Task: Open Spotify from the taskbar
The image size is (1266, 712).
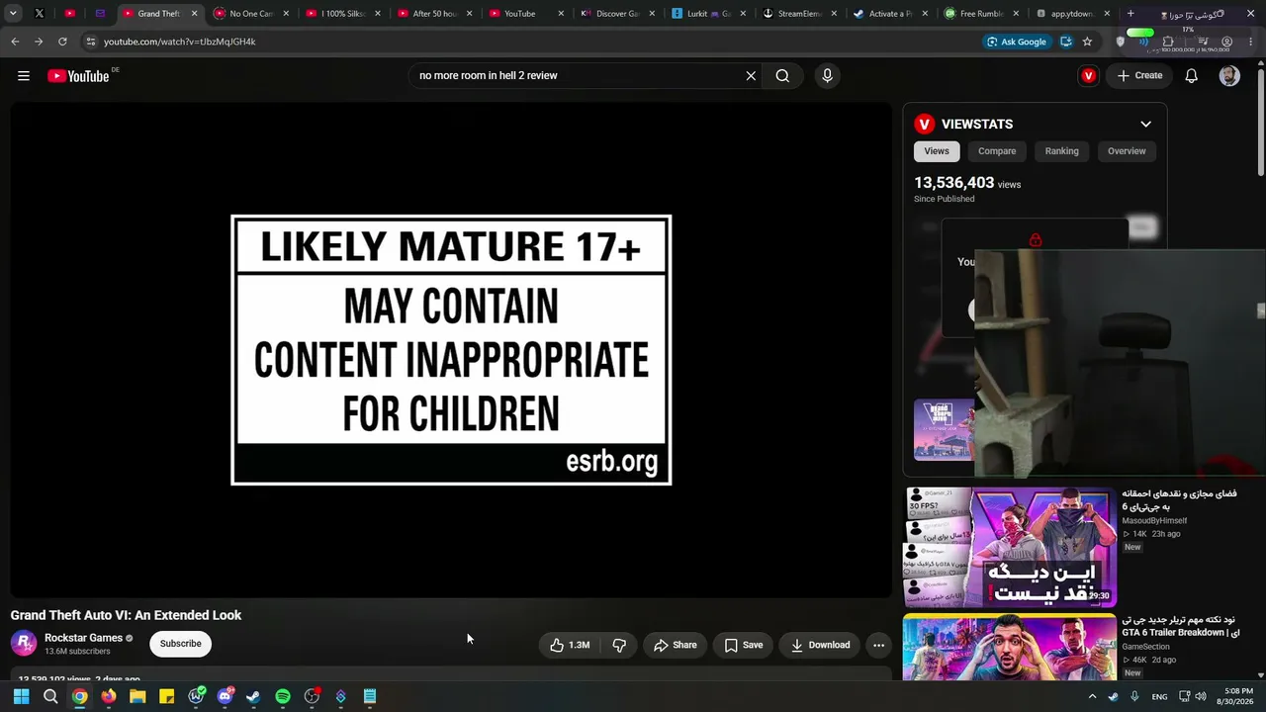Action: 283,696
